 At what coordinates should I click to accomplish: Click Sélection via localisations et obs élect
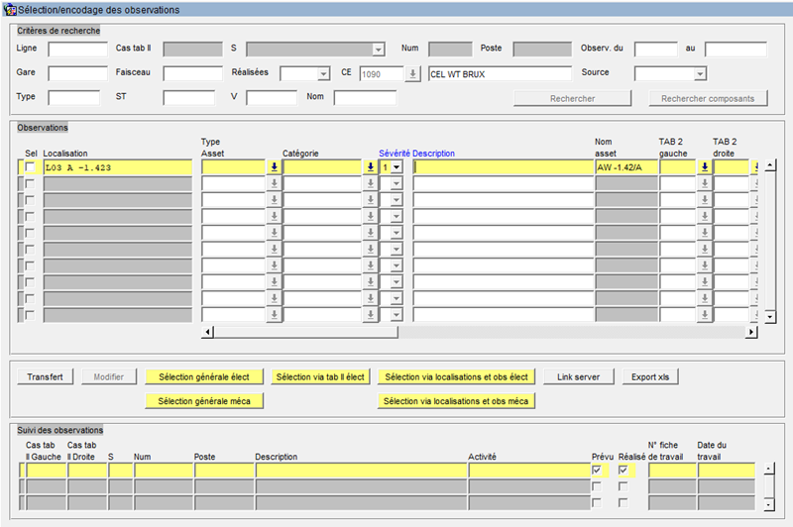(x=456, y=377)
